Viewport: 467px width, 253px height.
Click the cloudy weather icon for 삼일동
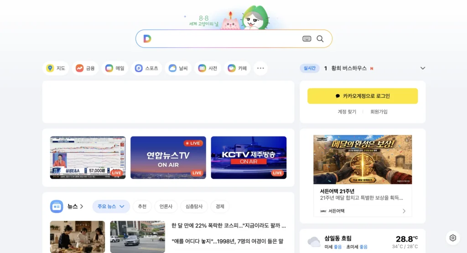point(314,242)
